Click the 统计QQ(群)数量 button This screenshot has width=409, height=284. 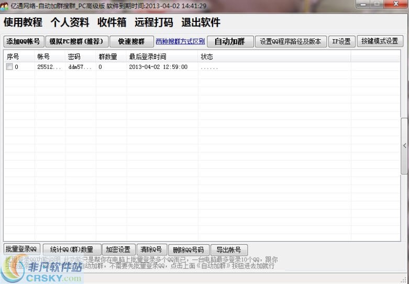tap(72, 249)
